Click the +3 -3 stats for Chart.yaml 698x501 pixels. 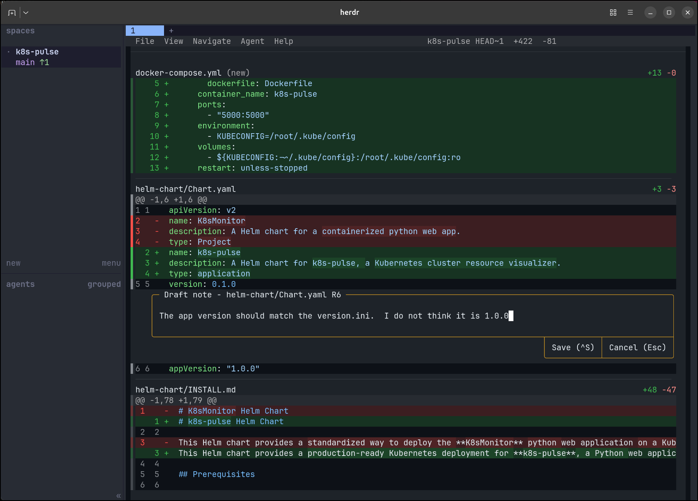pyautogui.click(x=664, y=189)
